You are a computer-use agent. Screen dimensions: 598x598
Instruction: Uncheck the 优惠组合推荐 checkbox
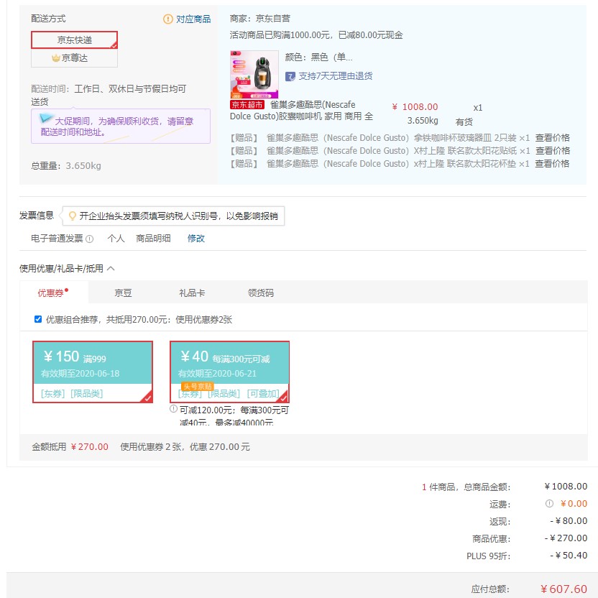(x=38, y=319)
